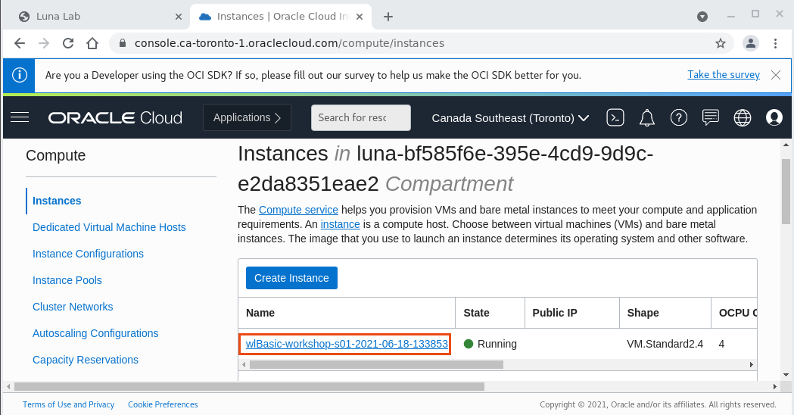The height and width of the screenshot is (415, 794).
Task: Dismiss the OCI SDK survey banner
Action: click(x=775, y=75)
